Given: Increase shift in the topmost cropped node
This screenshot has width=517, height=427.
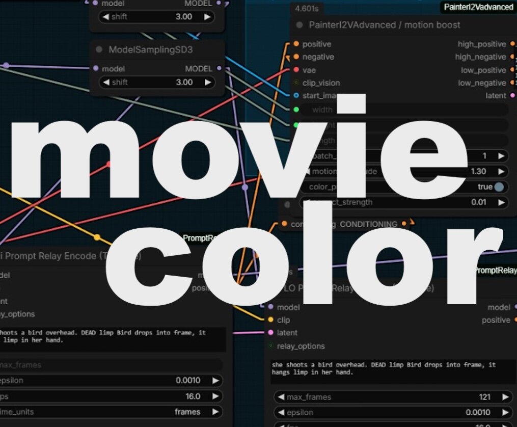Looking at the screenshot, I should pyautogui.click(x=207, y=16).
